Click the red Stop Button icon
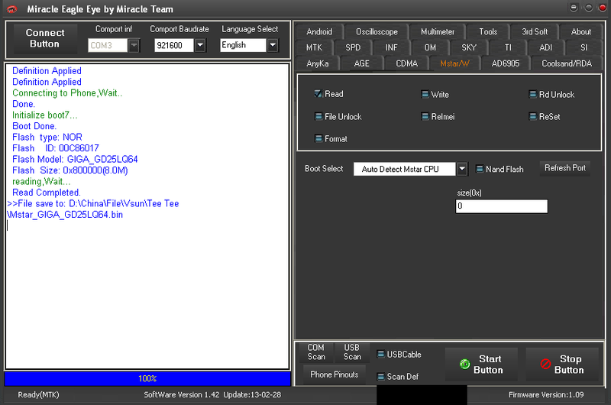 pyautogui.click(x=545, y=364)
